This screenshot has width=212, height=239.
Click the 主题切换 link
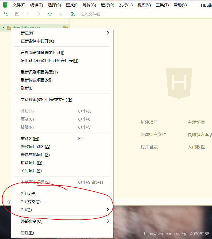click(196, 122)
